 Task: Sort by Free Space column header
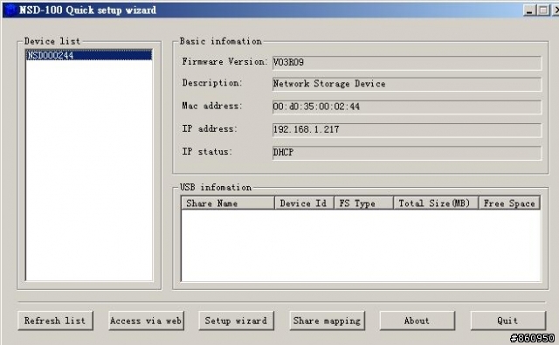click(x=509, y=204)
